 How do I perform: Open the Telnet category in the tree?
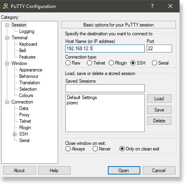click(25, 121)
